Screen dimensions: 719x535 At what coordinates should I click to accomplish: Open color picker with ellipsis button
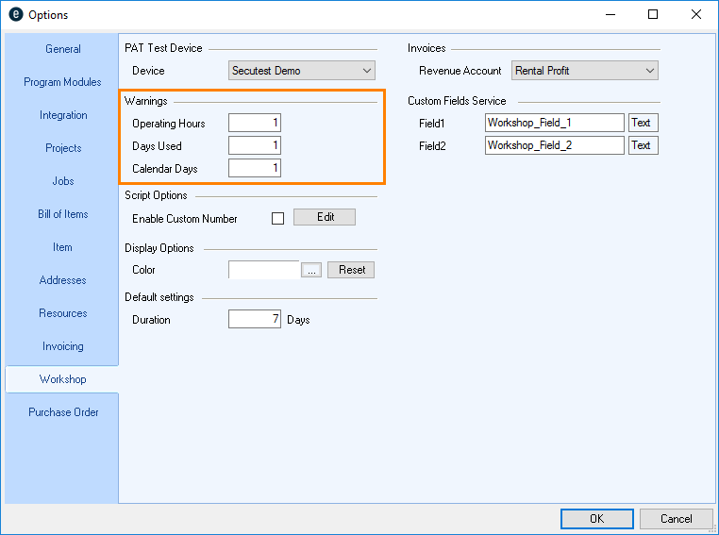311,270
